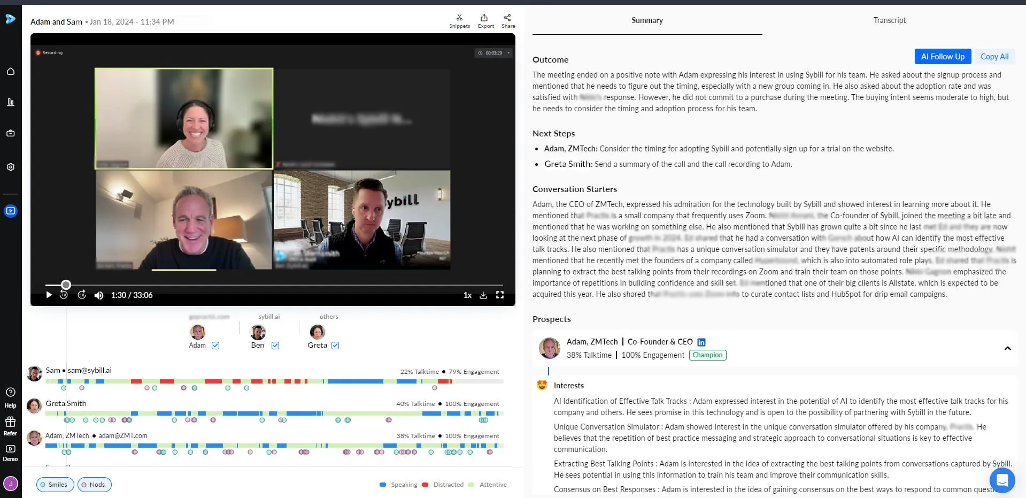Click the 22% Talktime value
Image resolution: width=1026 pixels, height=498 pixels.
tap(419, 372)
